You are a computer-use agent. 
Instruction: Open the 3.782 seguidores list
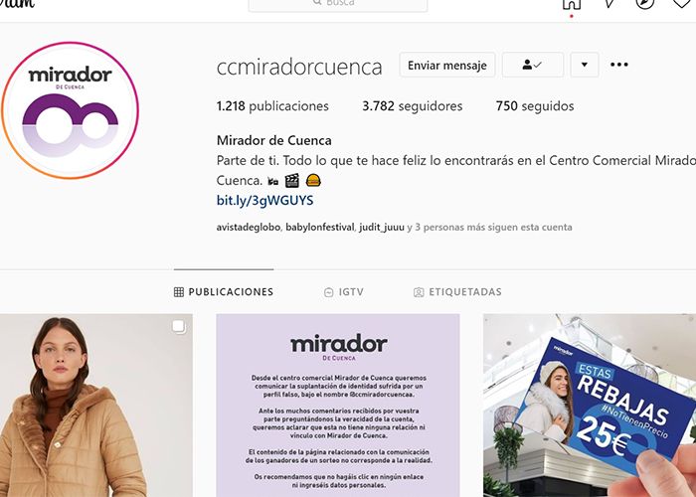(413, 106)
